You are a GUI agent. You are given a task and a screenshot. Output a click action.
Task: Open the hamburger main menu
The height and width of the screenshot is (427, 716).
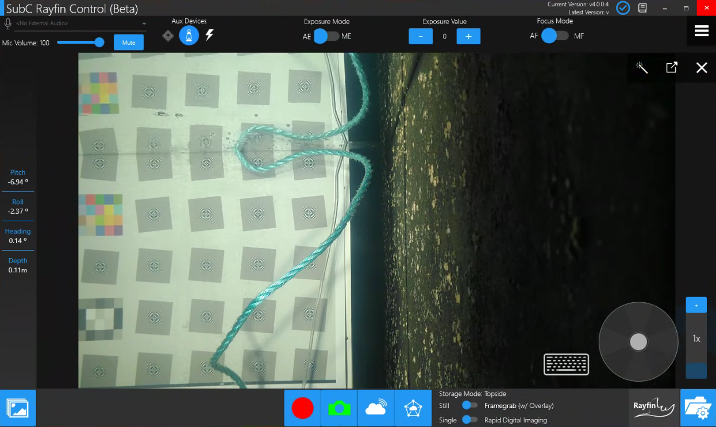click(x=701, y=31)
